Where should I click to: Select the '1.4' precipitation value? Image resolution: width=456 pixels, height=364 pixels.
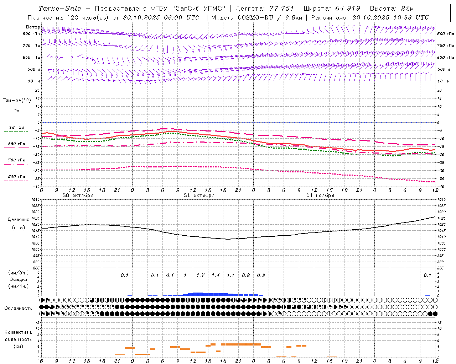216,275
